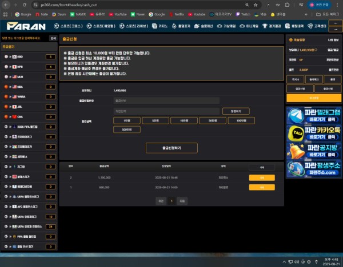343x267 pixels.
Task: Open the 스포츠(라이브) menu item
Action: tap(134, 26)
